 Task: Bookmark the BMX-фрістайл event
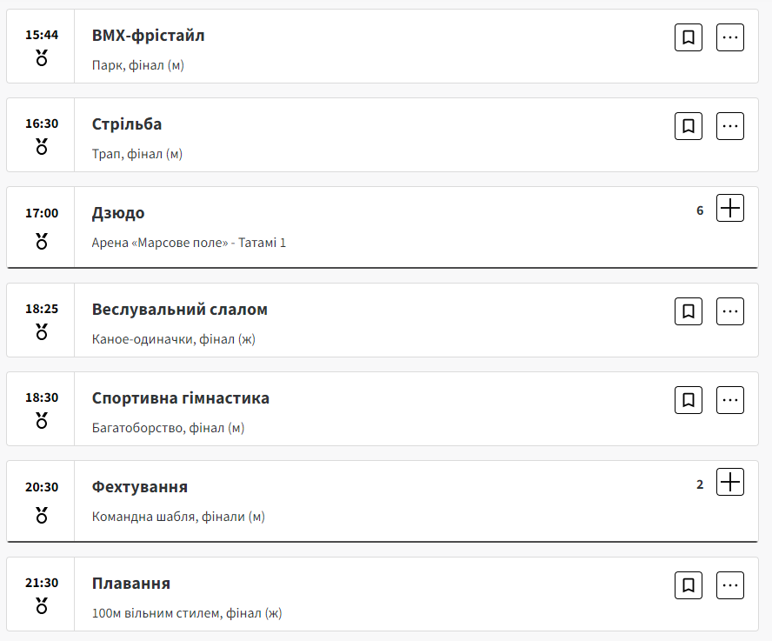pos(688,37)
